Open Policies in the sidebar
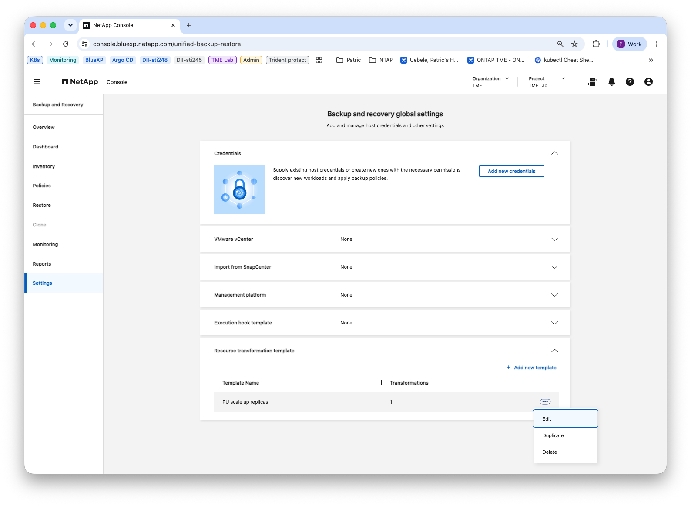This screenshot has height=506, width=691. click(64, 186)
